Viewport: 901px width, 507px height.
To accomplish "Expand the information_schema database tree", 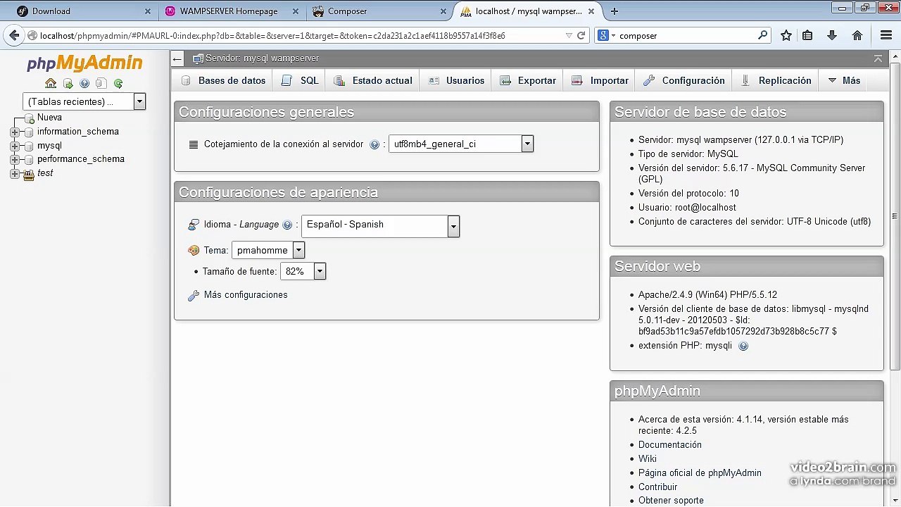I will (15, 132).
